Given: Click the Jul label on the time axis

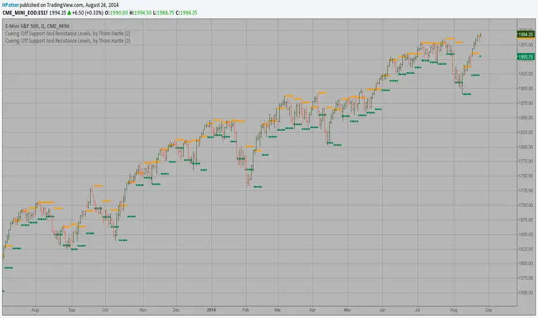Looking at the screenshot, I should [x=417, y=310].
